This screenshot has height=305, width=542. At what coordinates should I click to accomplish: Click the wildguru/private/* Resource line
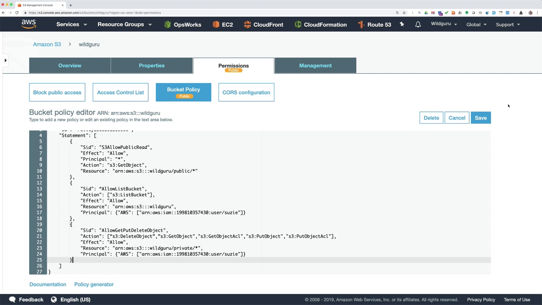[141, 248]
